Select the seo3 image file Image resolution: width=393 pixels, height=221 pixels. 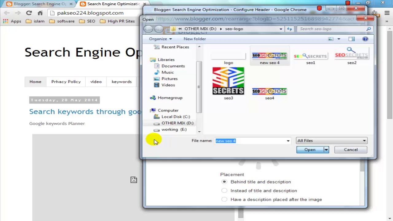(x=228, y=83)
